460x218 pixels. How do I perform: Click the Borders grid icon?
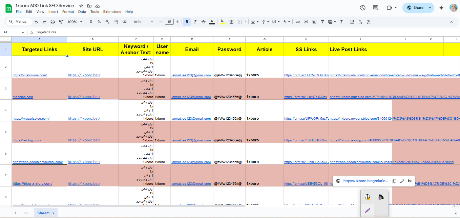pyautogui.click(x=231, y=22)
